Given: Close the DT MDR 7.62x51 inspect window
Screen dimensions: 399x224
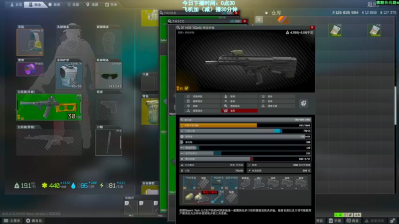Looking at the screenshot, I should click(312, 27).
